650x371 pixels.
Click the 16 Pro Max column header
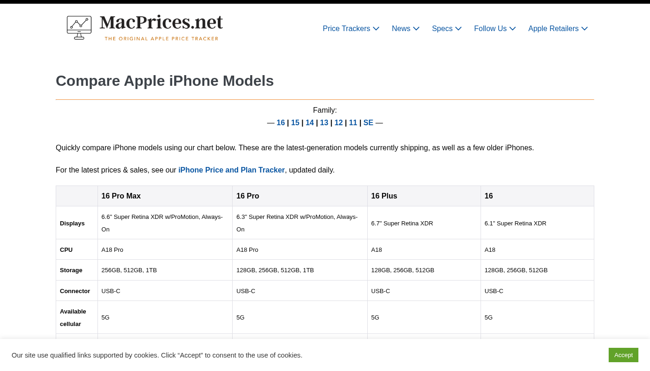(121, 196)
